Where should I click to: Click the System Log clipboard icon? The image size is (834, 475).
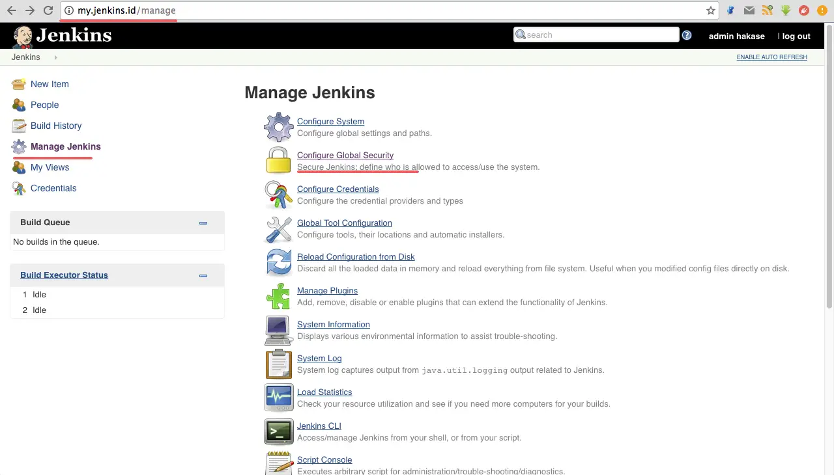click(x=279, y=364)
